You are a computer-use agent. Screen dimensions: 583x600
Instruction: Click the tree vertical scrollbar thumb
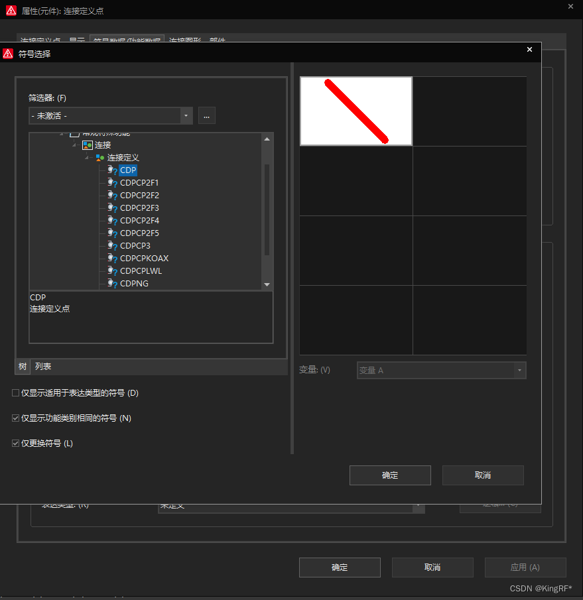(x=267, y=210)
